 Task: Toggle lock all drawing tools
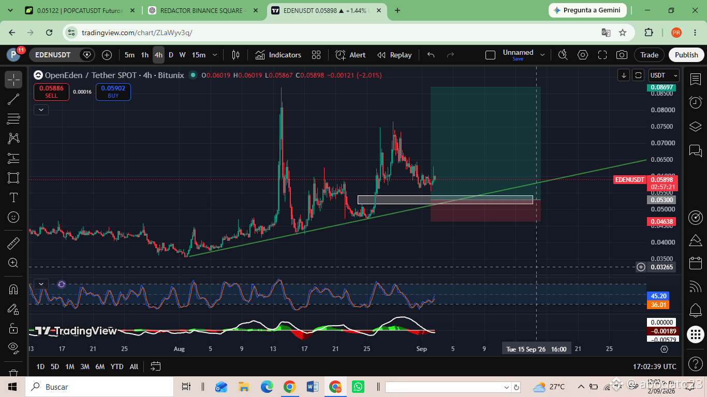click(x=13, y=328)
